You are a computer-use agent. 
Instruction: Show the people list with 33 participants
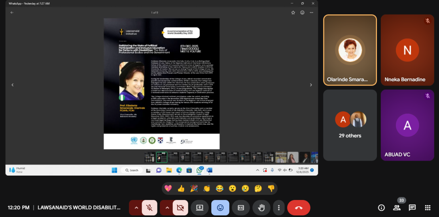click(397, 208)
